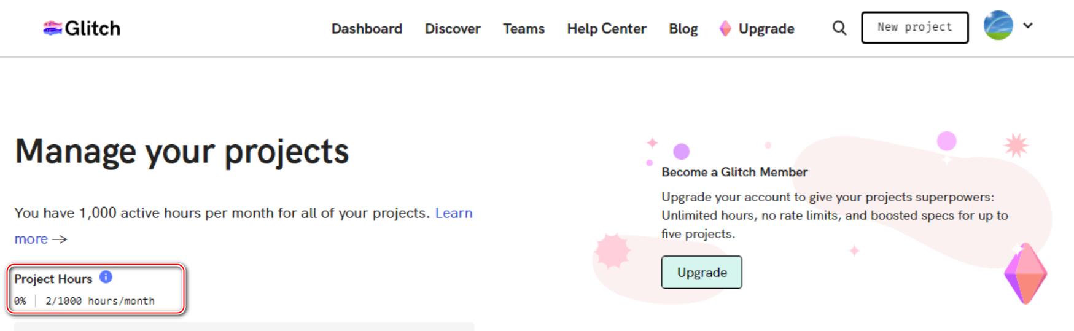Click the Project Hours usage progress bar
1074x331 pixels.
[x=244, y=326]
